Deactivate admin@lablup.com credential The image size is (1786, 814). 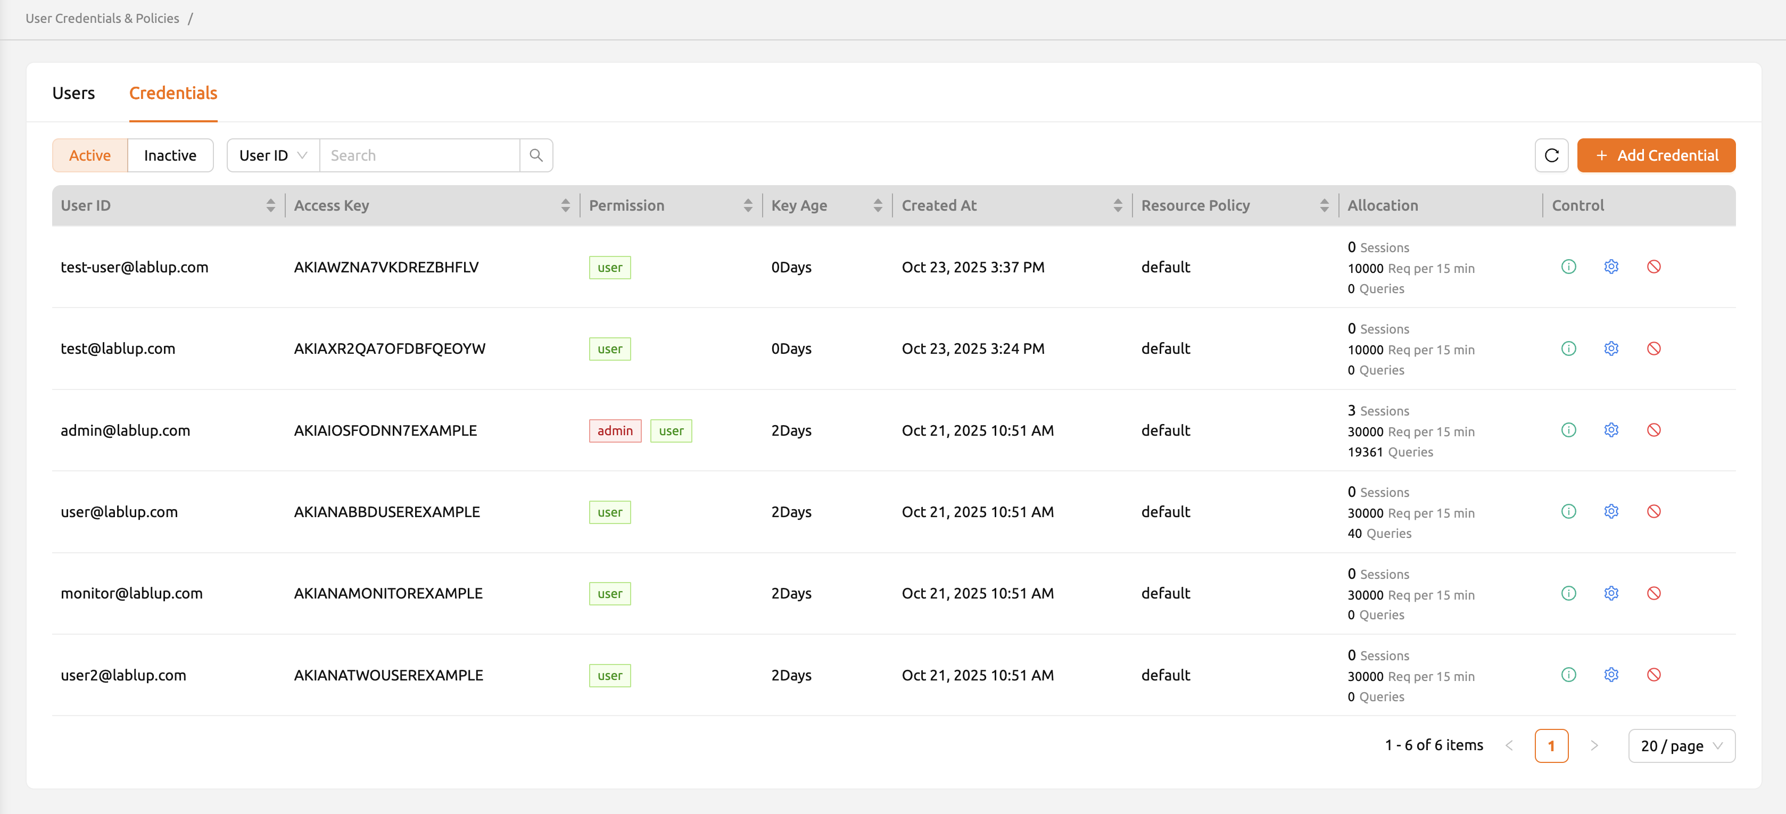1653,430
